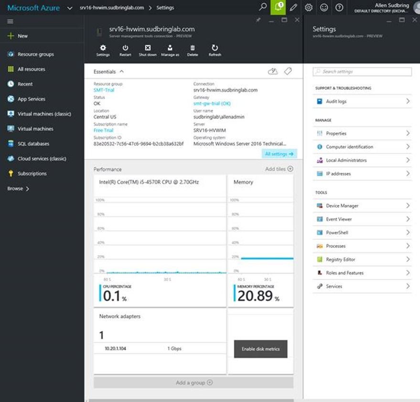The width and height of the screenshot is (420, 402).
Task: Click the All settings button
Action: pos(279,154)
